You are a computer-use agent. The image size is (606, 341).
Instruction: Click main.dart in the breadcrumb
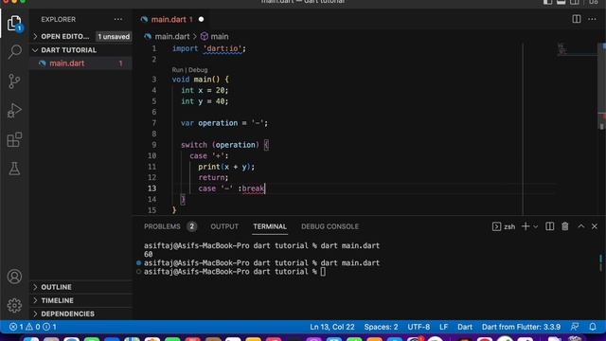coord(172,36)
